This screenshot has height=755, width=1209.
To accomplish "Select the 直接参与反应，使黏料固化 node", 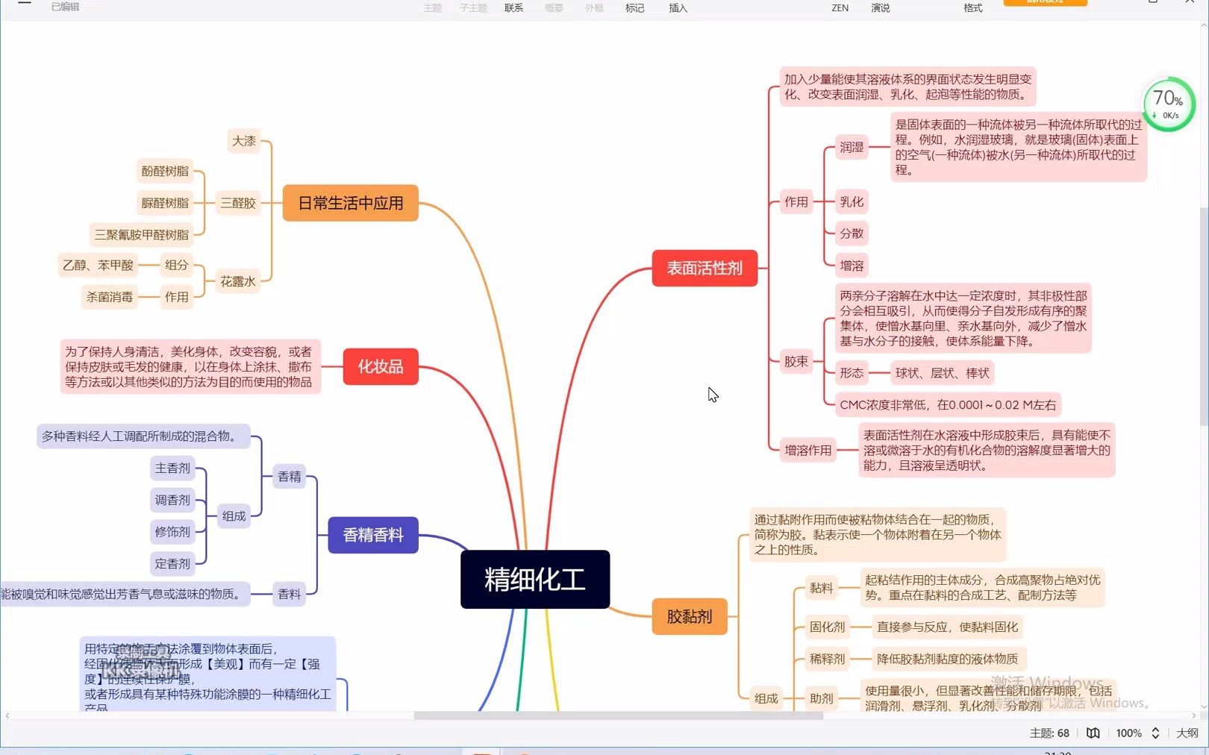I will click(947, 627).
